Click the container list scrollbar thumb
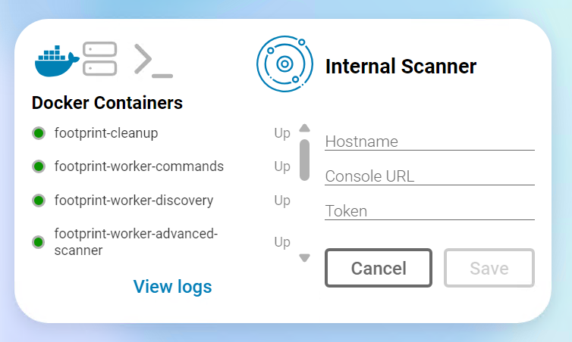This screenshot has height=342, width=572. coord(304,159)
